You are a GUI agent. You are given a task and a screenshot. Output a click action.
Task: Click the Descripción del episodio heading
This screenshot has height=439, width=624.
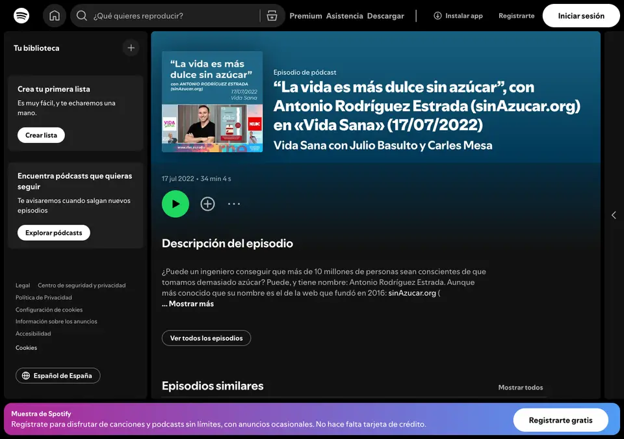click(227, 243)
